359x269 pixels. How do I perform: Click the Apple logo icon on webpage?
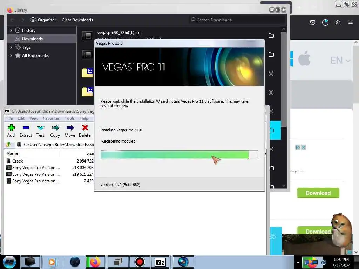coord(305,58)
